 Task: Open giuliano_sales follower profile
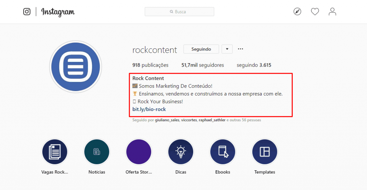click(167, 120)
